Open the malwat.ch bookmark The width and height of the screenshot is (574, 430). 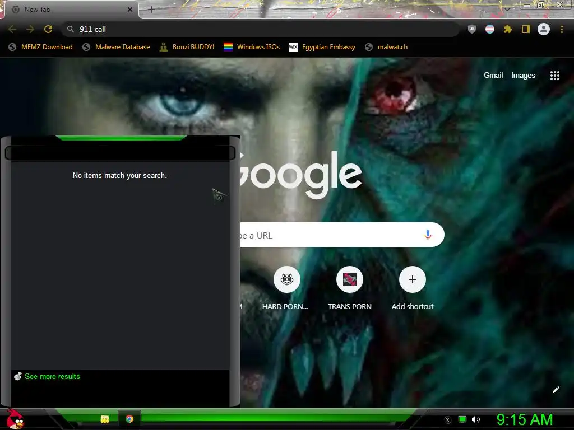[x=386, y=47]
